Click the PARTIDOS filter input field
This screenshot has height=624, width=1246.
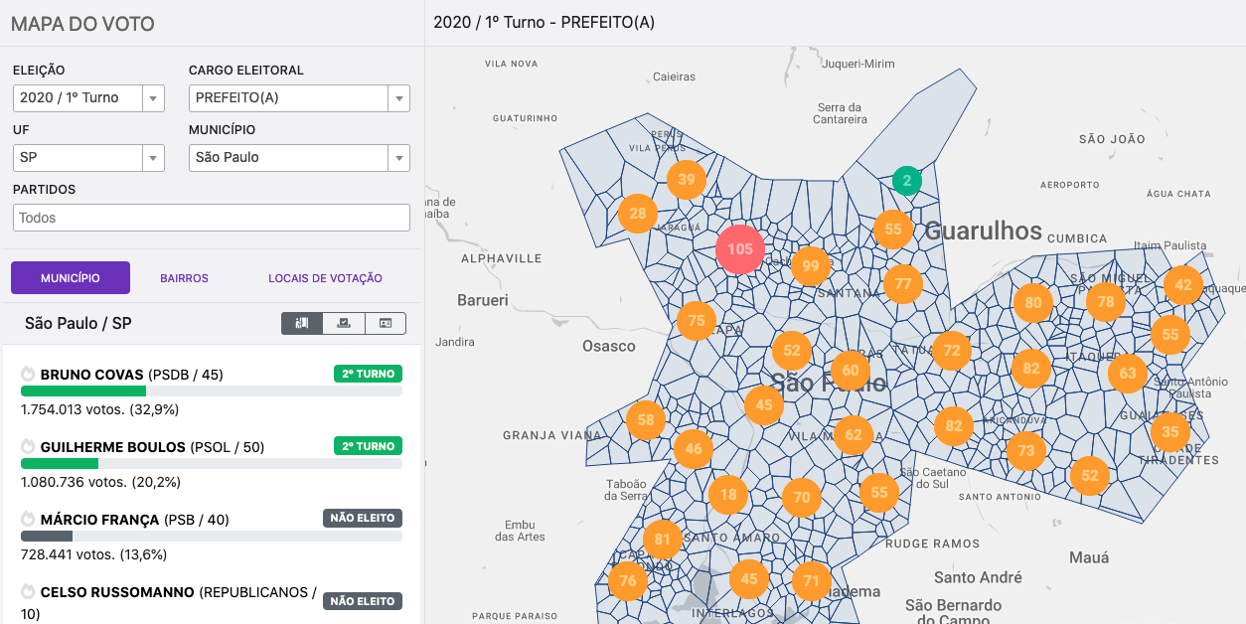211,217
